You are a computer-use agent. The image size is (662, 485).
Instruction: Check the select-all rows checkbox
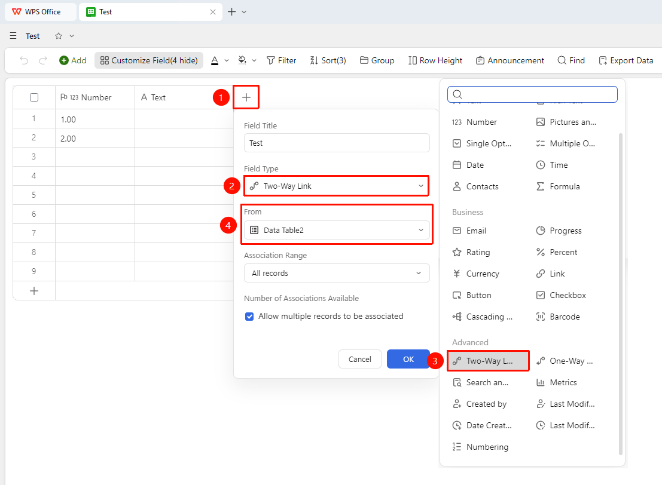34,97
